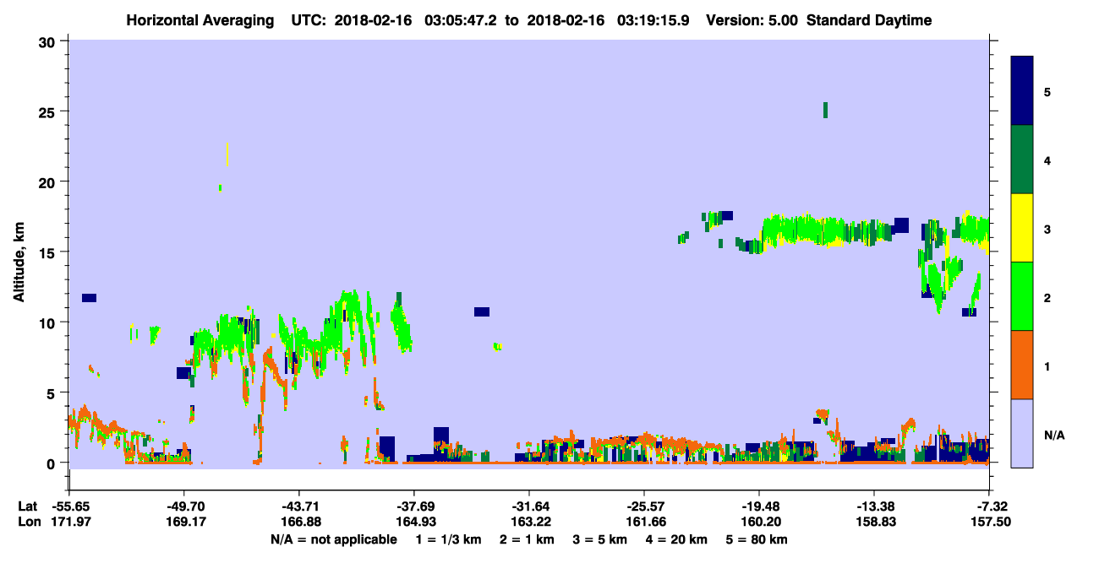Click the 'Version: 5.00' text in the title
The height and width of the screenshot is (563, 1099).
(x=752, y=20)
